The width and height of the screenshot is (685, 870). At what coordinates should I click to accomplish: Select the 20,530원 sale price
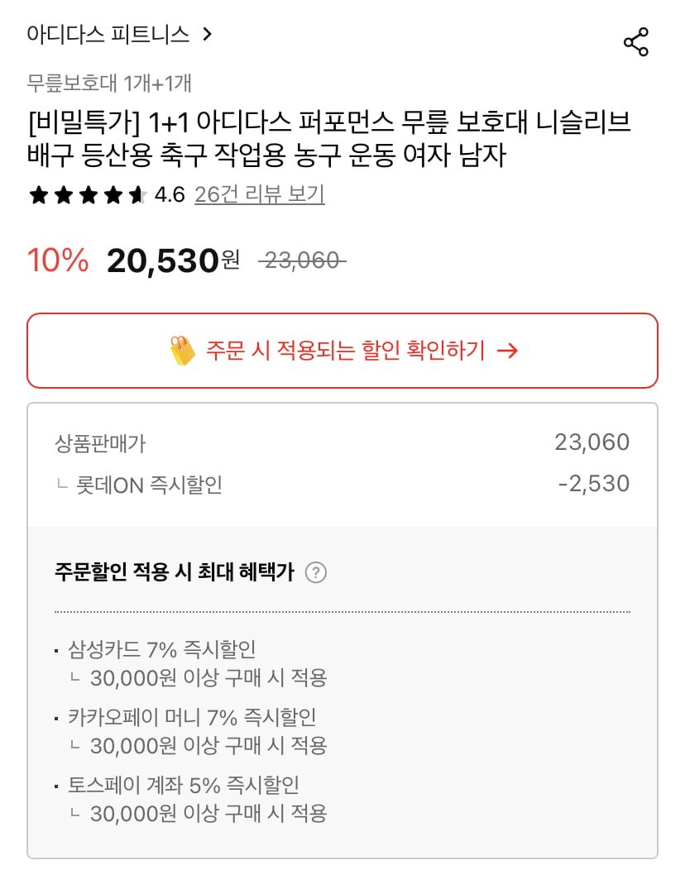pos(173,261)
